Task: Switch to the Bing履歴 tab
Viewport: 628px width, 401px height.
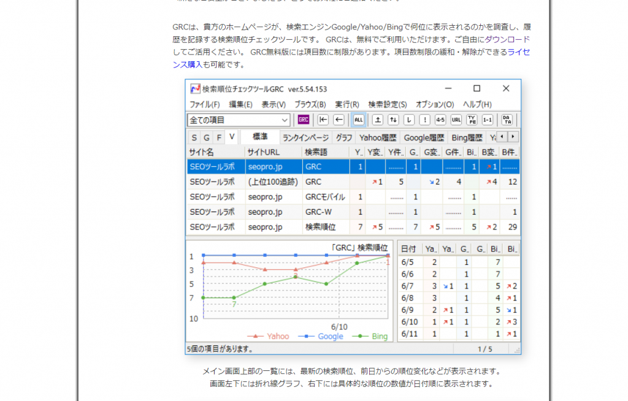Action: click(467, 138)
